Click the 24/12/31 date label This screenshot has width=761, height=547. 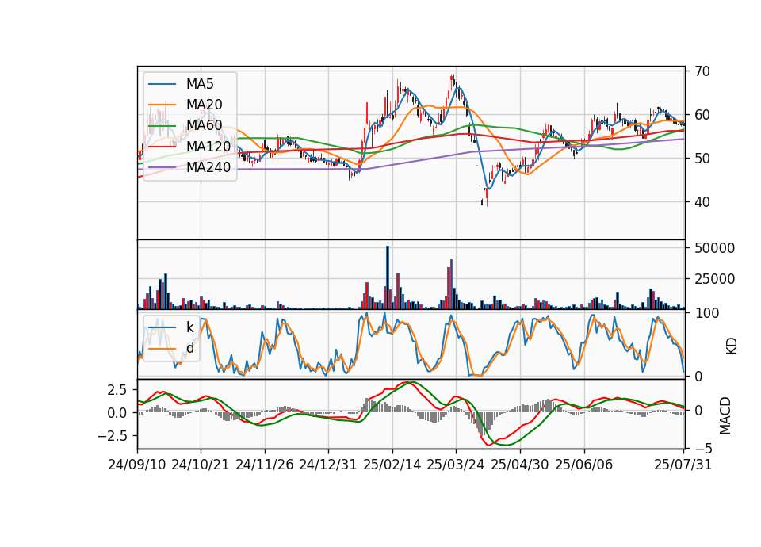pos(328,465)
